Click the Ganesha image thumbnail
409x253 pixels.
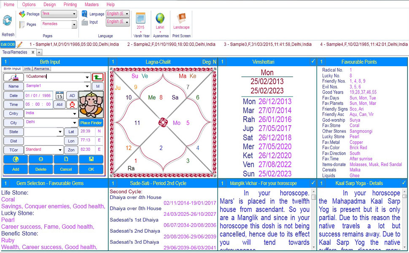coord(91,104)
